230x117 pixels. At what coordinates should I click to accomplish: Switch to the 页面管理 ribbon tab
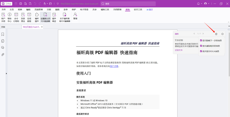[39, 10]
